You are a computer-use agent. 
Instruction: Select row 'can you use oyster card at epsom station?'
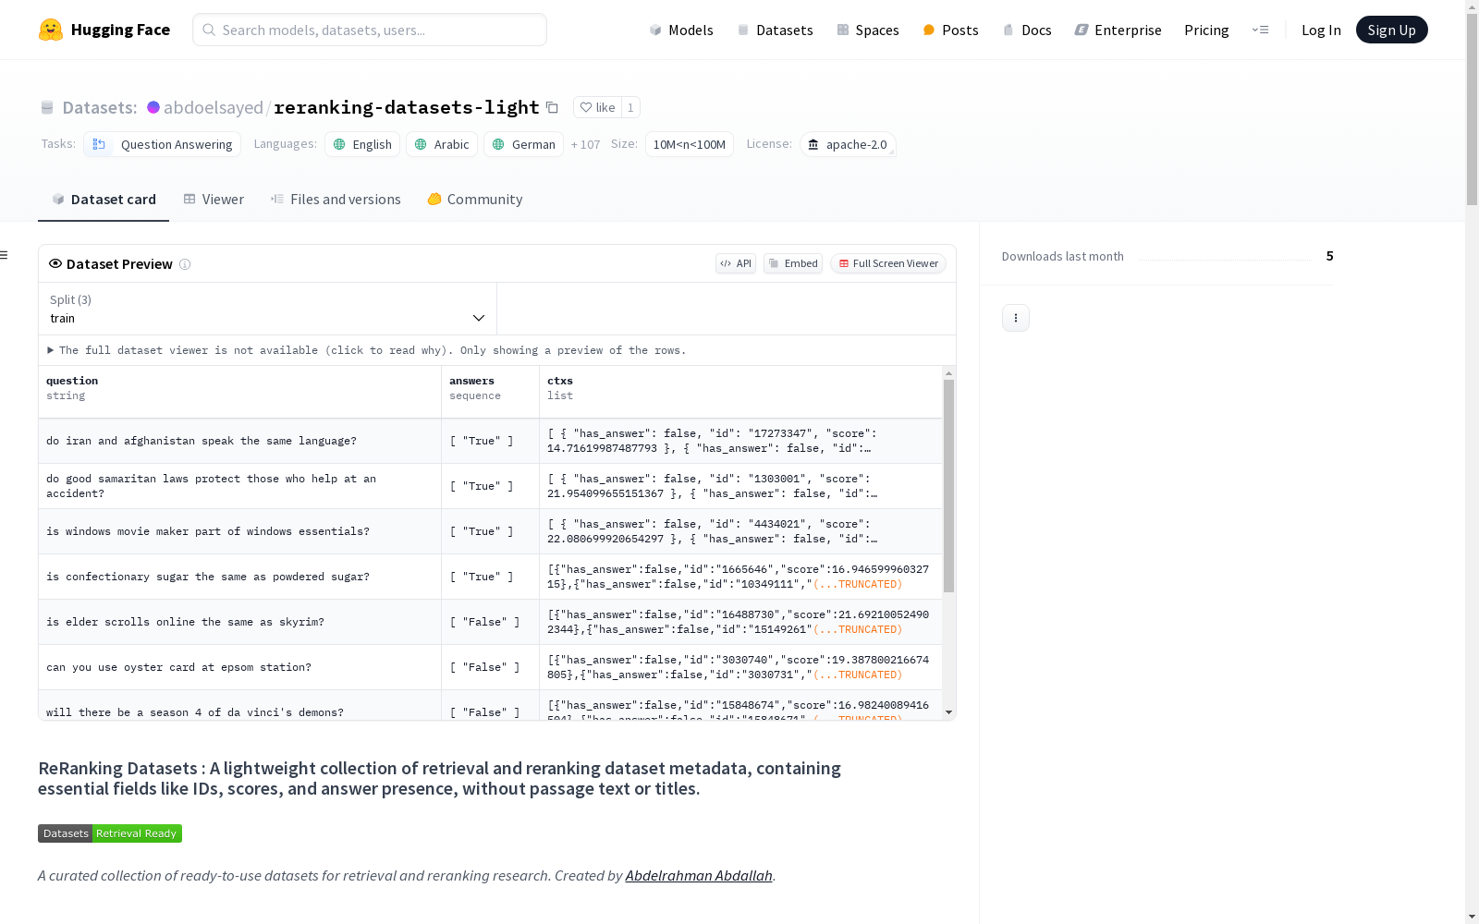point(491,667)
